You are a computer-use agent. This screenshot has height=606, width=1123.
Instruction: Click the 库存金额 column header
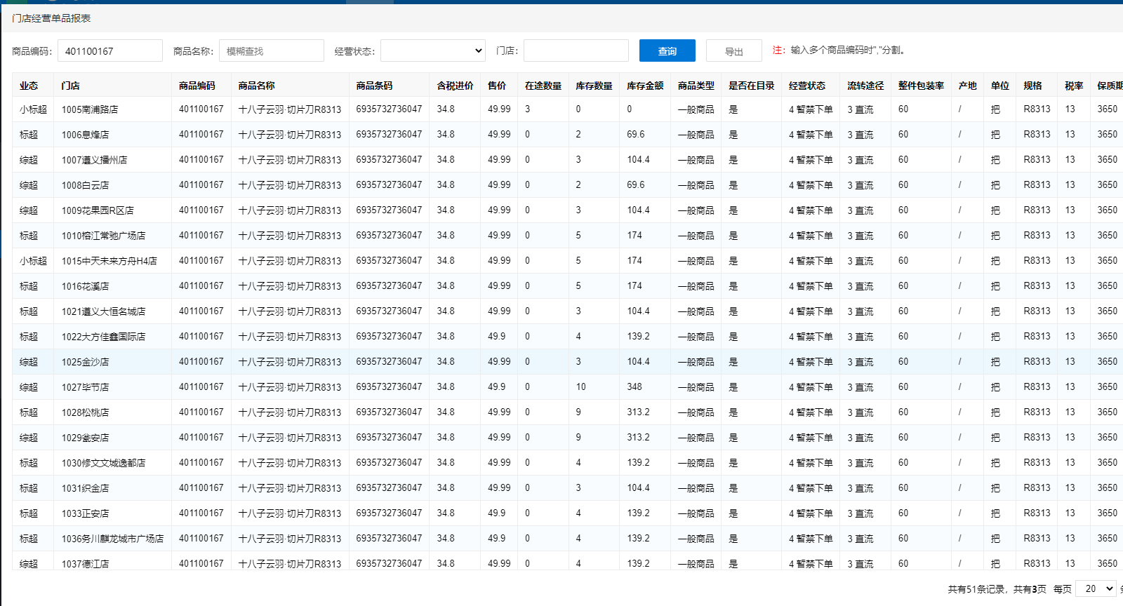point(645,86)
